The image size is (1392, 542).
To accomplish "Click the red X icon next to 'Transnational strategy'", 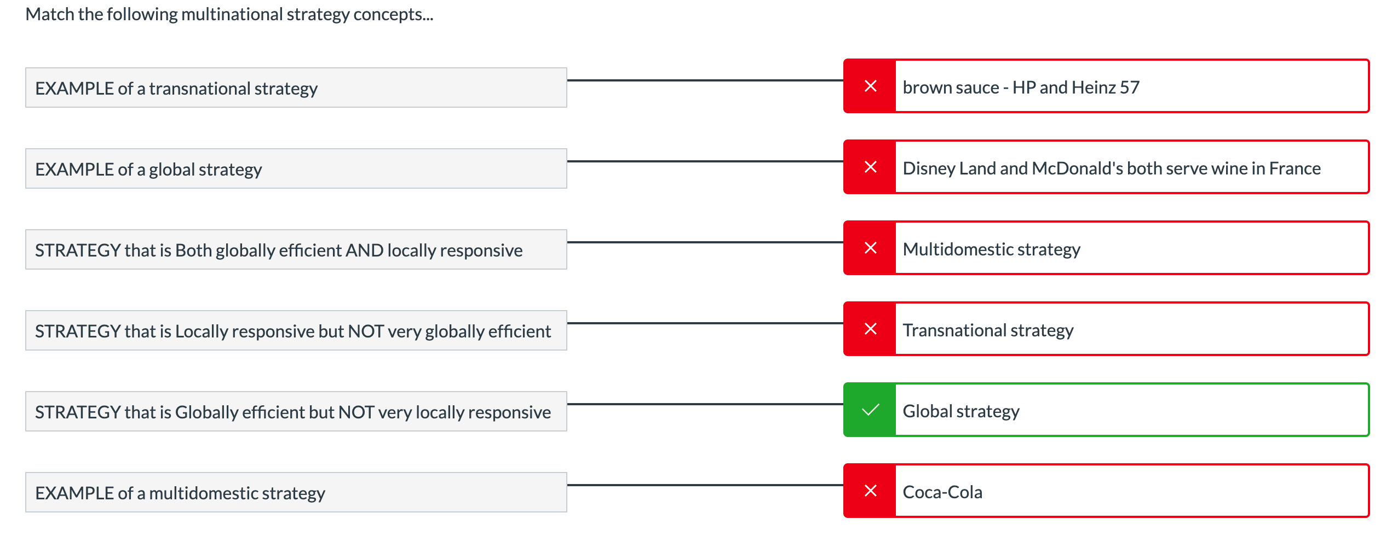I will coord(871,329).
